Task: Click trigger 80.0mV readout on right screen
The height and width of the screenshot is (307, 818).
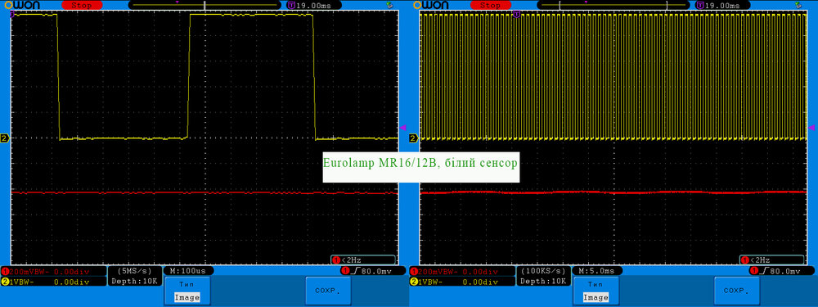Action: [x=782, y=271]
